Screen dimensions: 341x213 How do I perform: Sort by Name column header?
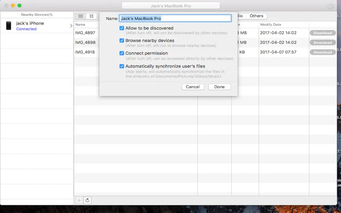coord(80,24)
